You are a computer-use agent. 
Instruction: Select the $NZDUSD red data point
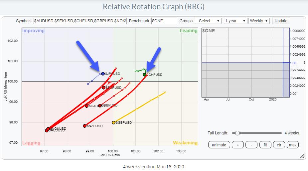click(x=84, y=126)
